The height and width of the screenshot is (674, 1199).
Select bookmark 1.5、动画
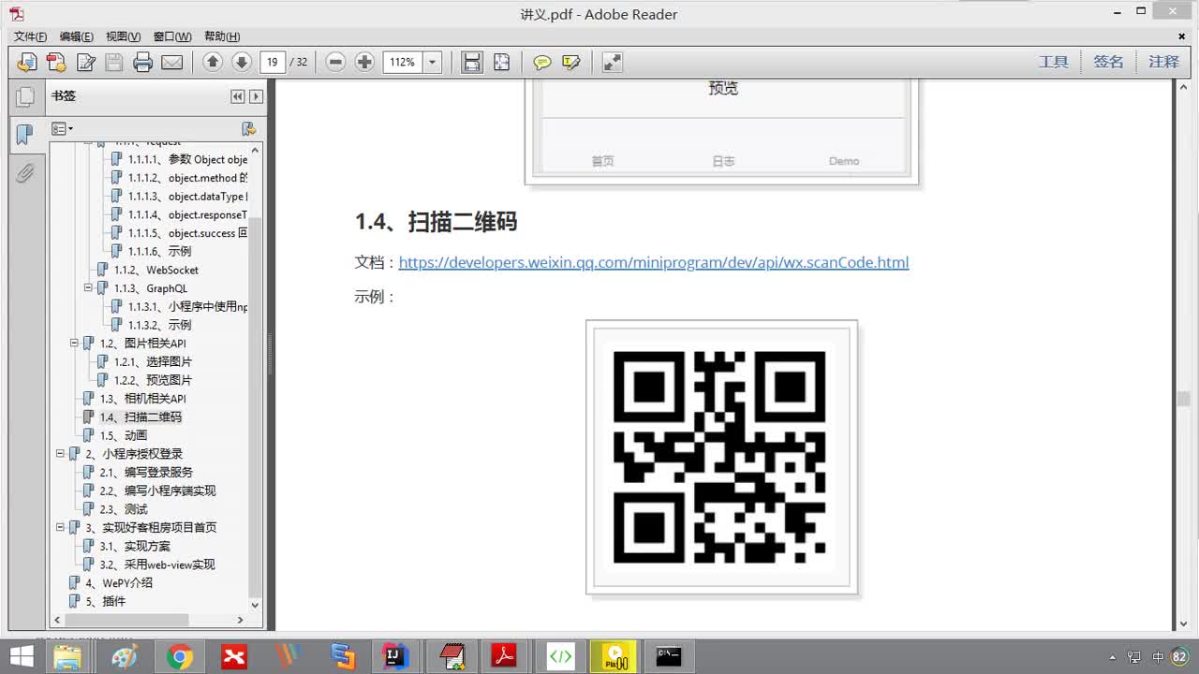point(123,435)
